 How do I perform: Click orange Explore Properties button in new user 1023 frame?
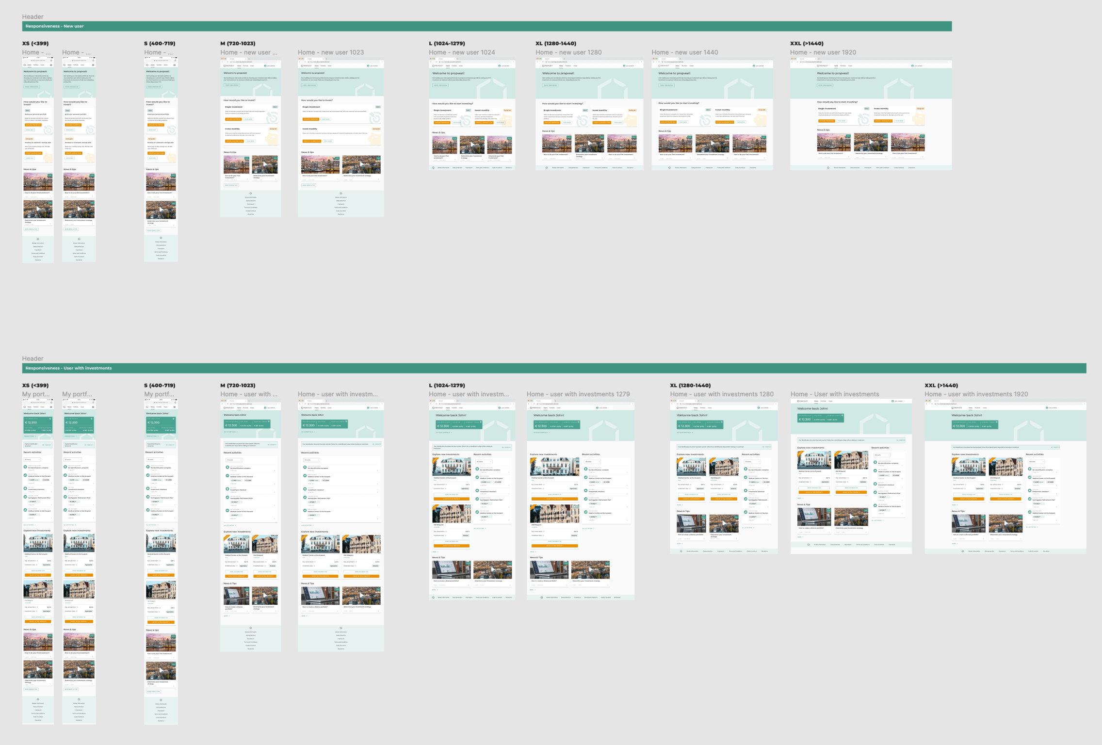[310, 119]
